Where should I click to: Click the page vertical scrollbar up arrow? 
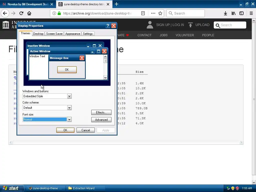click(x=254, y=20)
